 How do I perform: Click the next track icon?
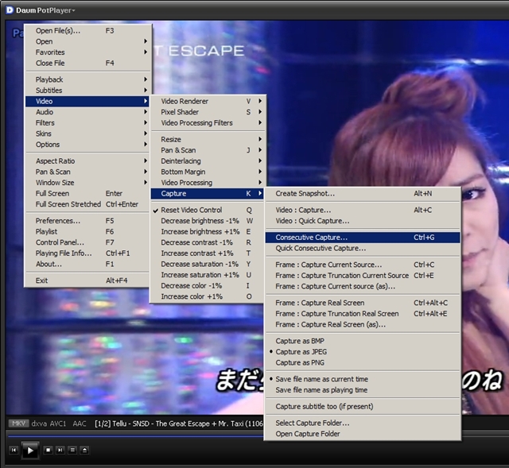click(x=60, y=450)
